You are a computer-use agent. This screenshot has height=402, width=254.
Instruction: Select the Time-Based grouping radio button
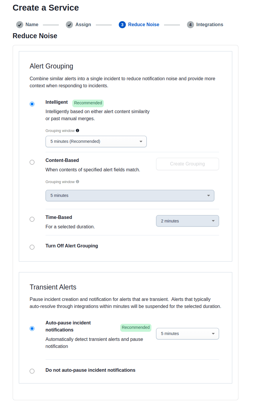[x=32, y=219]
